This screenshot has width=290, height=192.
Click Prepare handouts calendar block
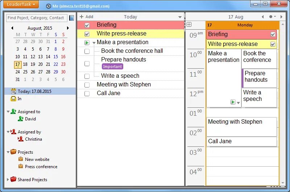[x=259, y=78]
